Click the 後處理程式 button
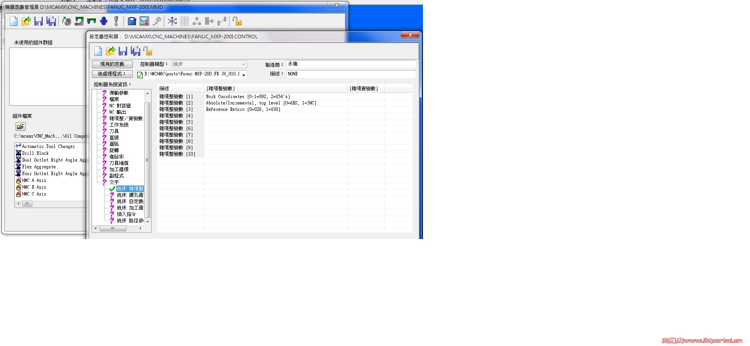750x346 pixels. (x=112, y=74)
